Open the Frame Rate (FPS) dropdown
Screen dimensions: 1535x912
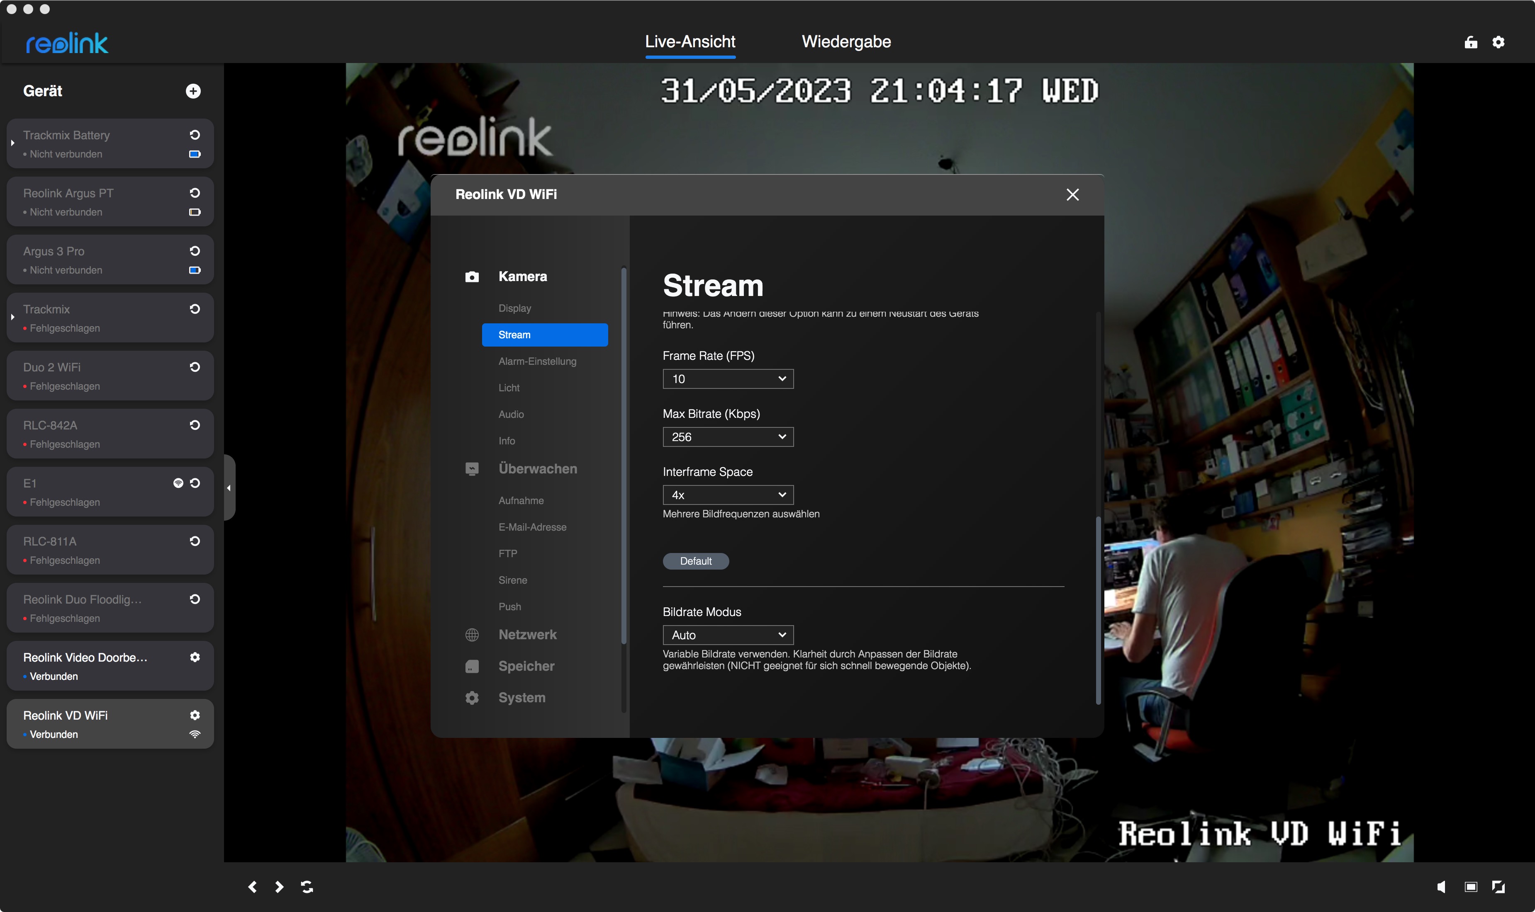tap(728, 378)
